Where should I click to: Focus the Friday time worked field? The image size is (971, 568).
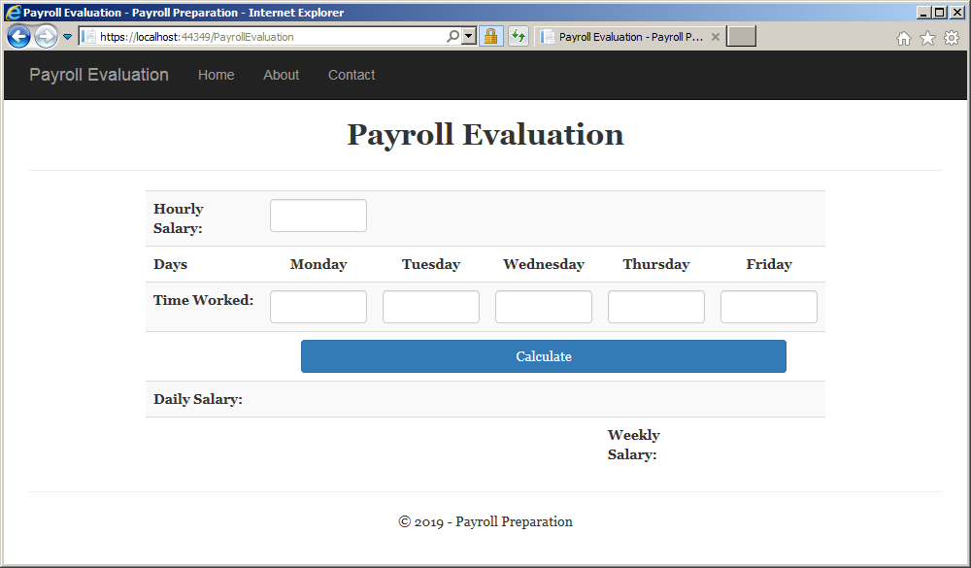point(769,307)
